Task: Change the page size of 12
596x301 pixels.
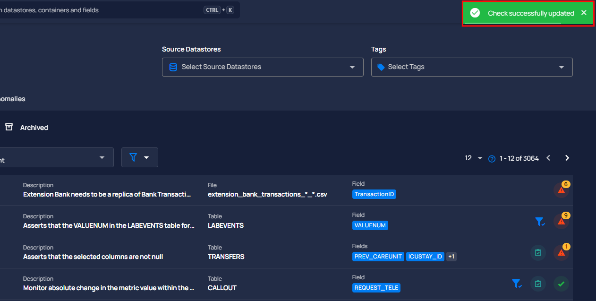Action: pyautogui.click(x=473, y=158)
